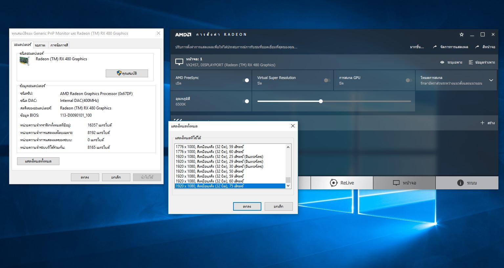Click the eye icon for ระบุเฉพาะ
The height and width of the screenshot is (268, 504).
(442, 62)
